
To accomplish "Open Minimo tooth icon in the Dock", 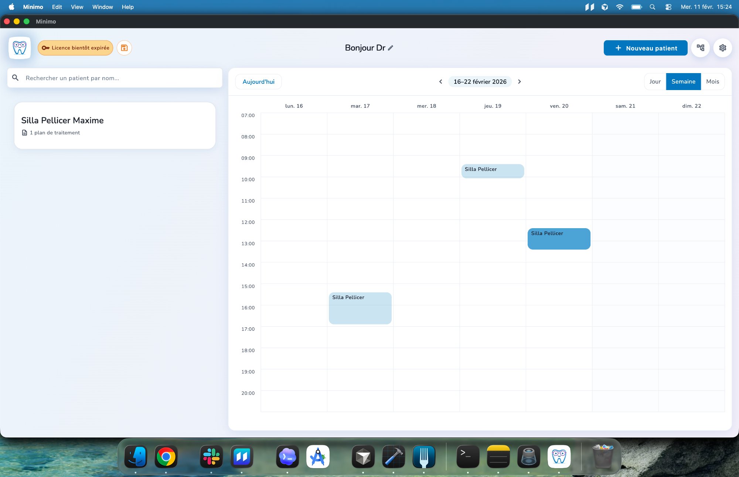I will (x=559, y=457).
